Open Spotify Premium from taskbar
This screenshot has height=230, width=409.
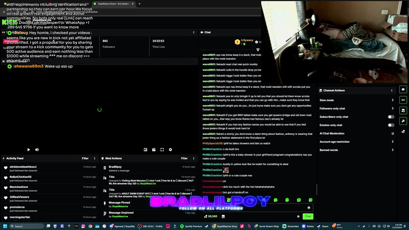coord(191,226)
